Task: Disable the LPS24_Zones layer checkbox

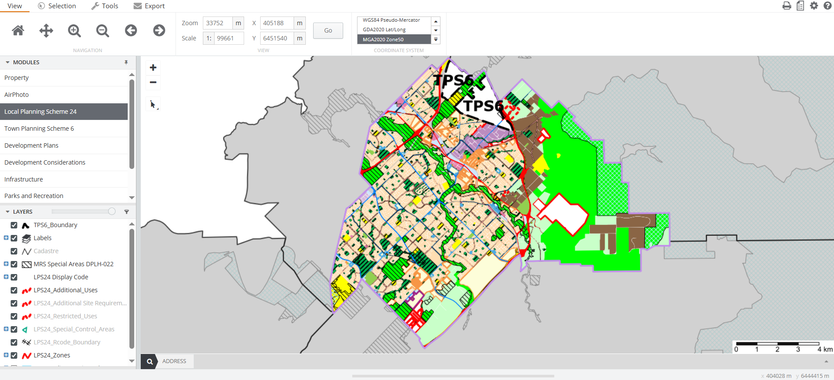Action: pos(14,355)
